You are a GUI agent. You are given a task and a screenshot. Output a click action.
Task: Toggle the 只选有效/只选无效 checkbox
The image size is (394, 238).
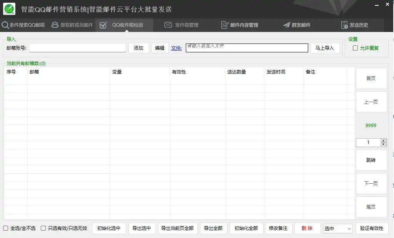tap(43, 228)
